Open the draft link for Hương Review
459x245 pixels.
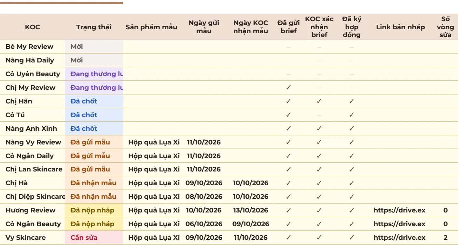pyautogui.click(x=399, y=210)
